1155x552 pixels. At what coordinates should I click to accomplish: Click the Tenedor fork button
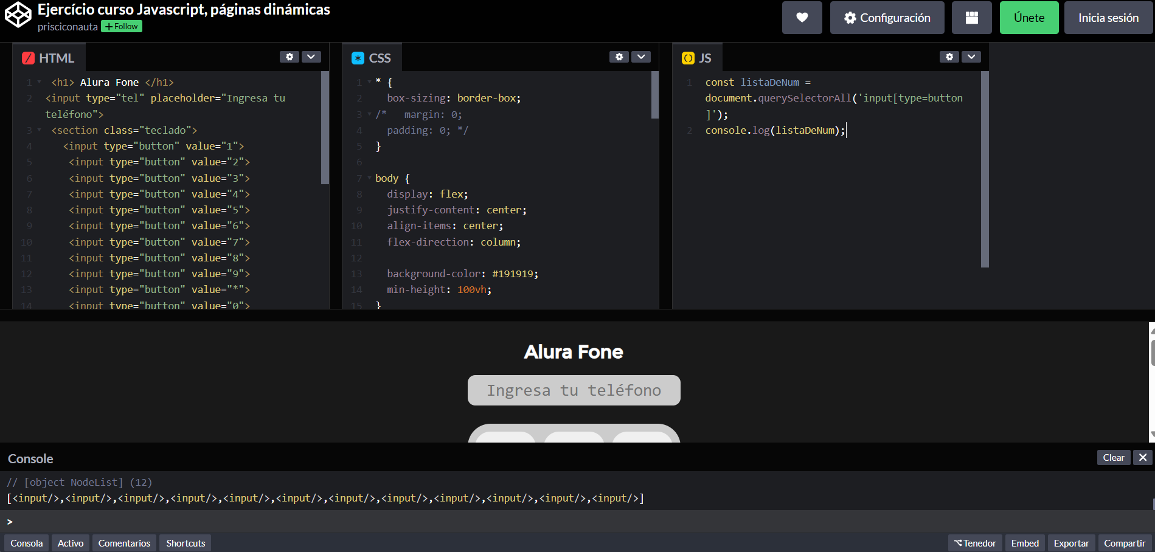pyautogui.click(x=975, y=543)
